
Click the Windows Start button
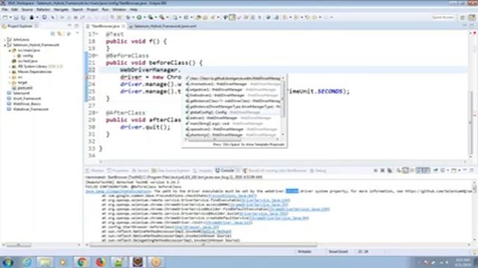[x=7, y=262]
